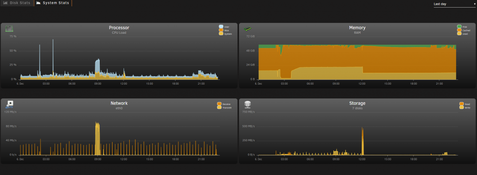Click the Processor chip icon
Screen dimensions: 477x175
coord(10,29)
